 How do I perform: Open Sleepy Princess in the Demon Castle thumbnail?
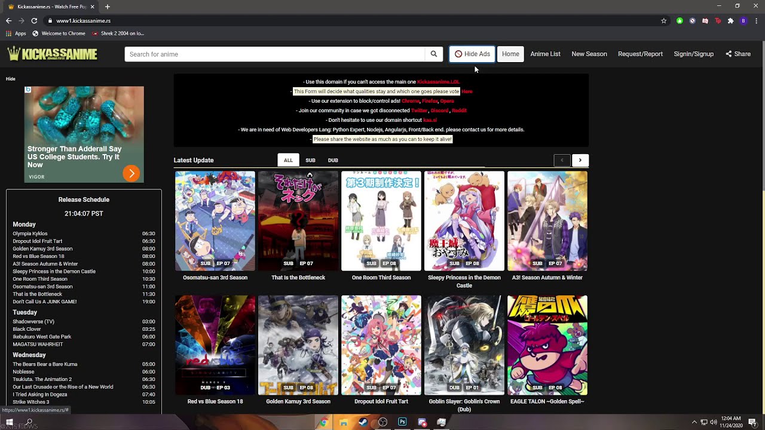click(464, 221)
